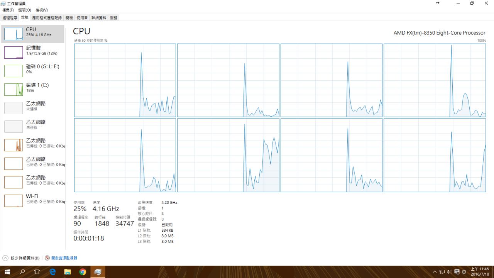
Task: Select 磁碟 1 (C:) in the sidebar
Action: pyautogui.click(x=33, y=90)
